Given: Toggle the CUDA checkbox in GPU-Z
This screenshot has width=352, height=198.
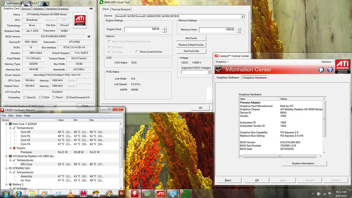Looking at the screenshot, I should [x=40, y=97].
